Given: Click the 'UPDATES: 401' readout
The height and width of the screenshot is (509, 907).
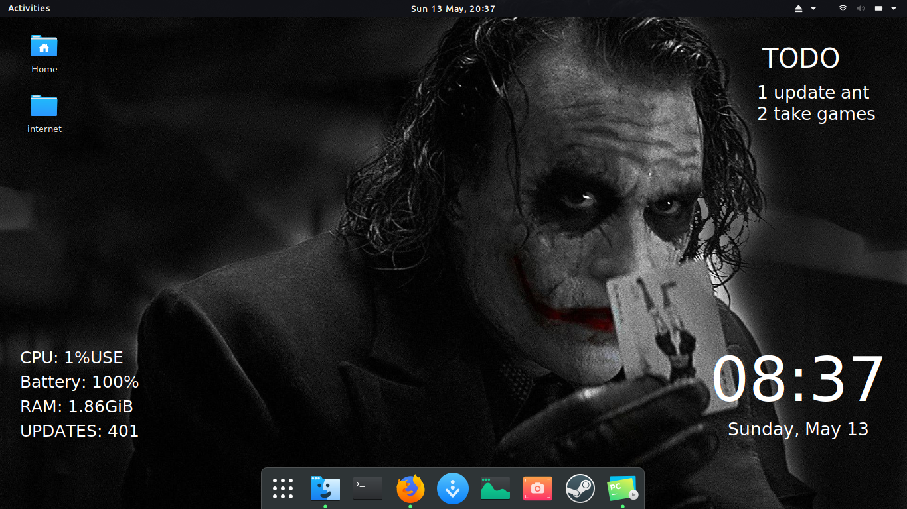Looking at the screenshot, I should (x=80, y=431).
